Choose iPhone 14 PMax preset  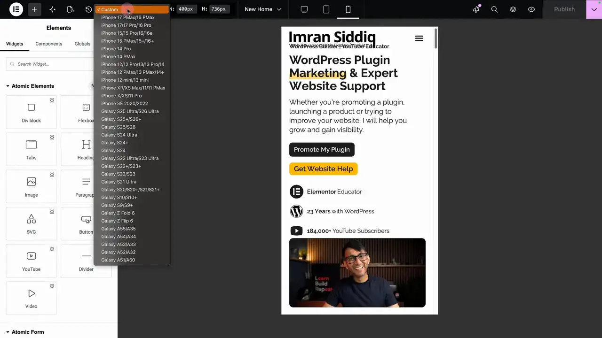coord(132,56)
